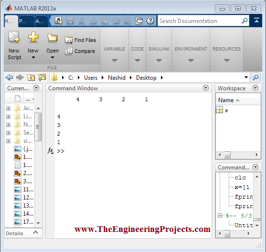Select the clc entry in command history
This screenshot has height=252, width=266.
coord(240,178)
